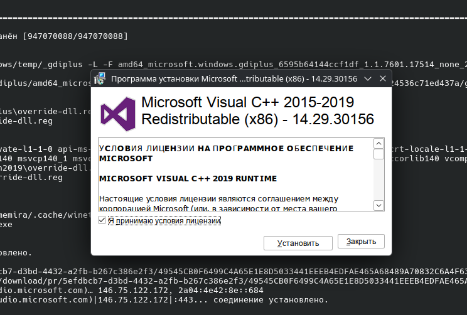The height and width of the screenshot is (315, 467).
Task: Click the installer window title text
Action: click(x=234, y=79)
